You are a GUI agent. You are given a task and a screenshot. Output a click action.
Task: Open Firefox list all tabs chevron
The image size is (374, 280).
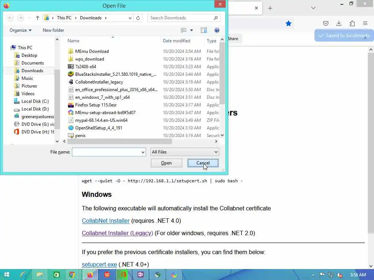pos(313,8)
